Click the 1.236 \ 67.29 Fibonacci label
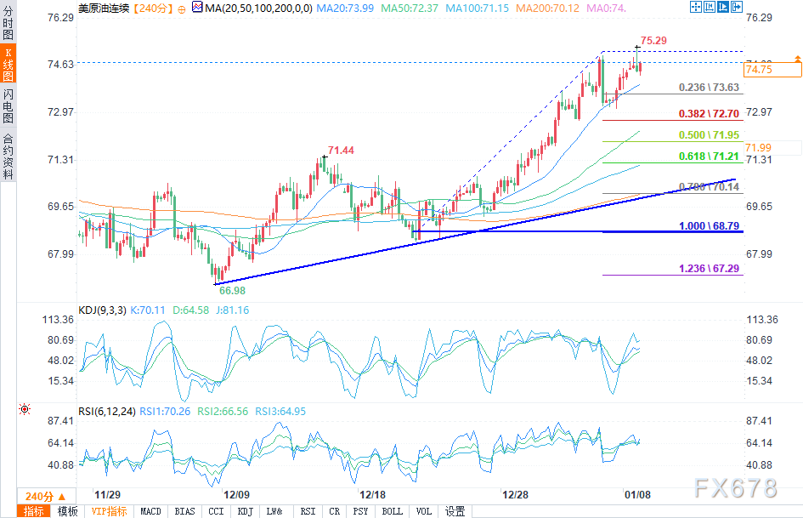803x518 pixels. coord(710,269)
